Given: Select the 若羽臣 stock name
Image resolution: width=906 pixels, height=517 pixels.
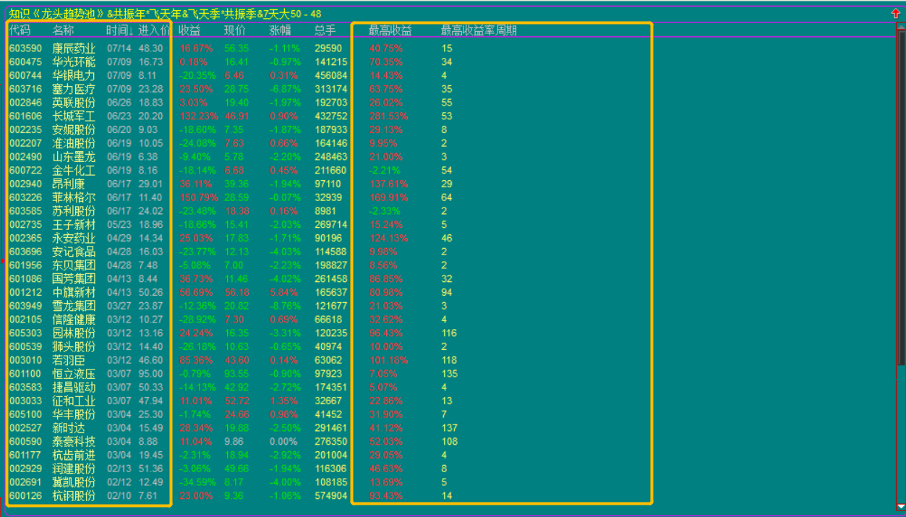Looking at the screenshot, I should pos(69,360).
